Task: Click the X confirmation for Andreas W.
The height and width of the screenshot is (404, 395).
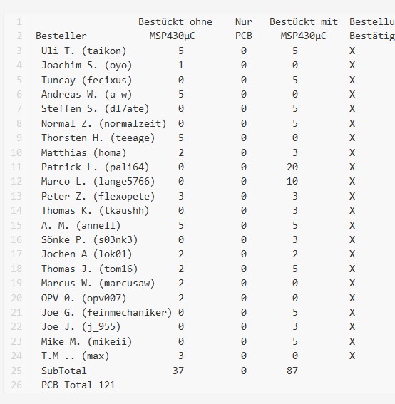Action: pyautogui.click(x=352, y=94)
